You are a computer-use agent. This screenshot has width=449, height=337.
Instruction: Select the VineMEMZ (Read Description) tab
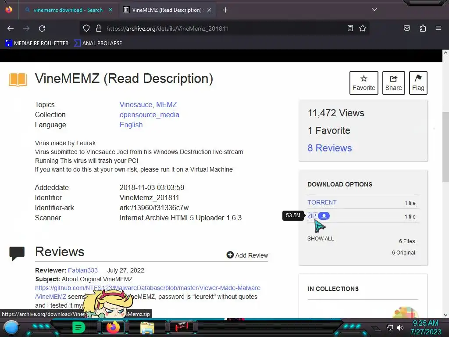167,10
